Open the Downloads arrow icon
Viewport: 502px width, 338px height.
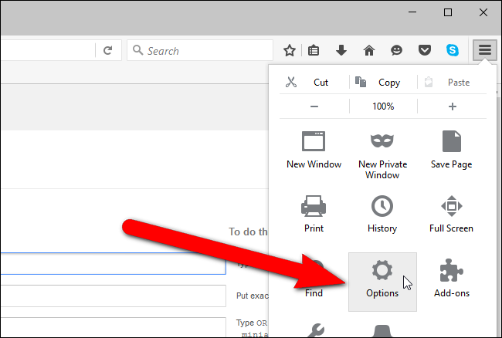click(x=341, y=50)
